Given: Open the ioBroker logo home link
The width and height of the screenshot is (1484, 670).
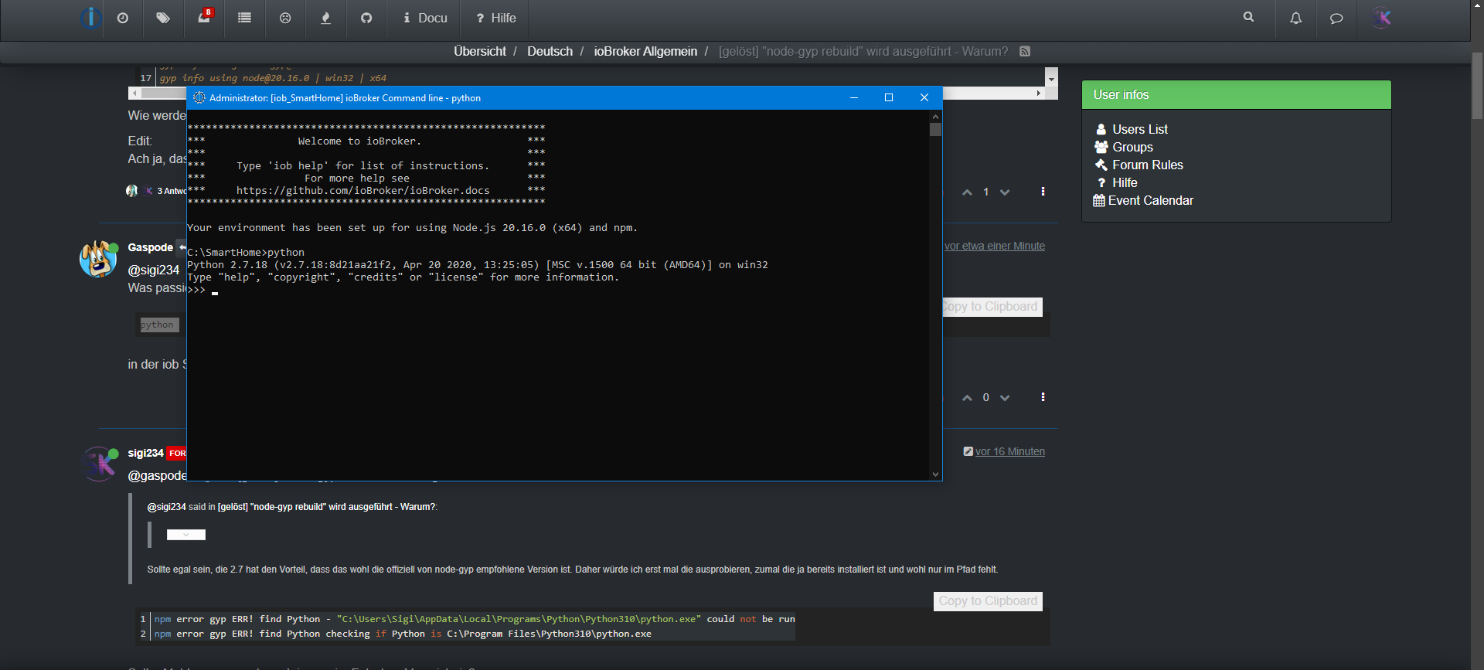Looking at the screenshot, I should click(91, 18).
